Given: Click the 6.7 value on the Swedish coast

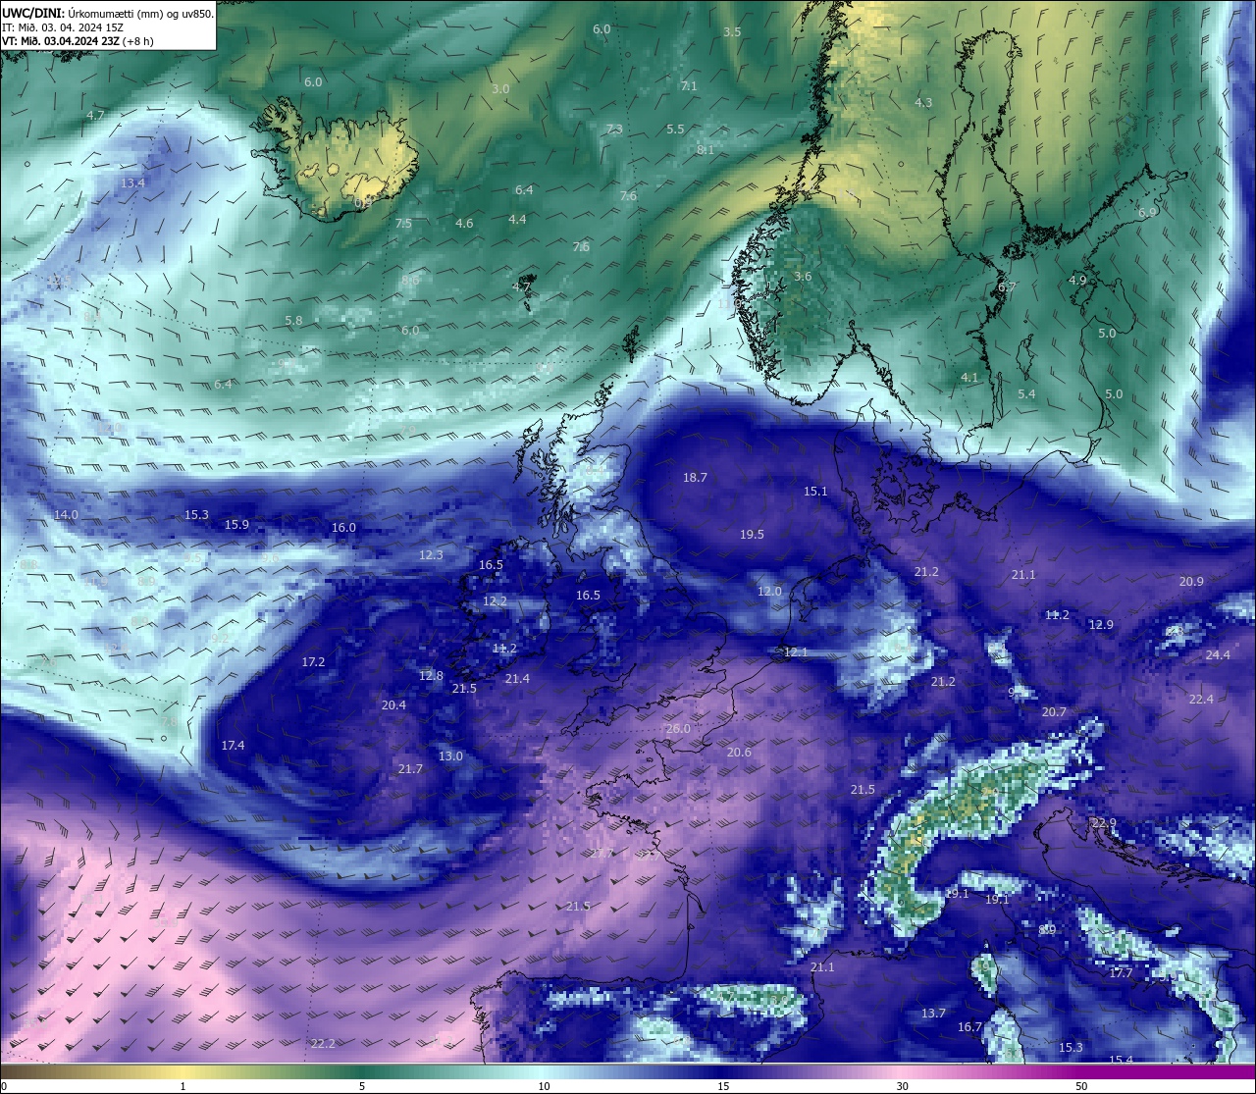Looking at the screenshot, I should 1007,287.
